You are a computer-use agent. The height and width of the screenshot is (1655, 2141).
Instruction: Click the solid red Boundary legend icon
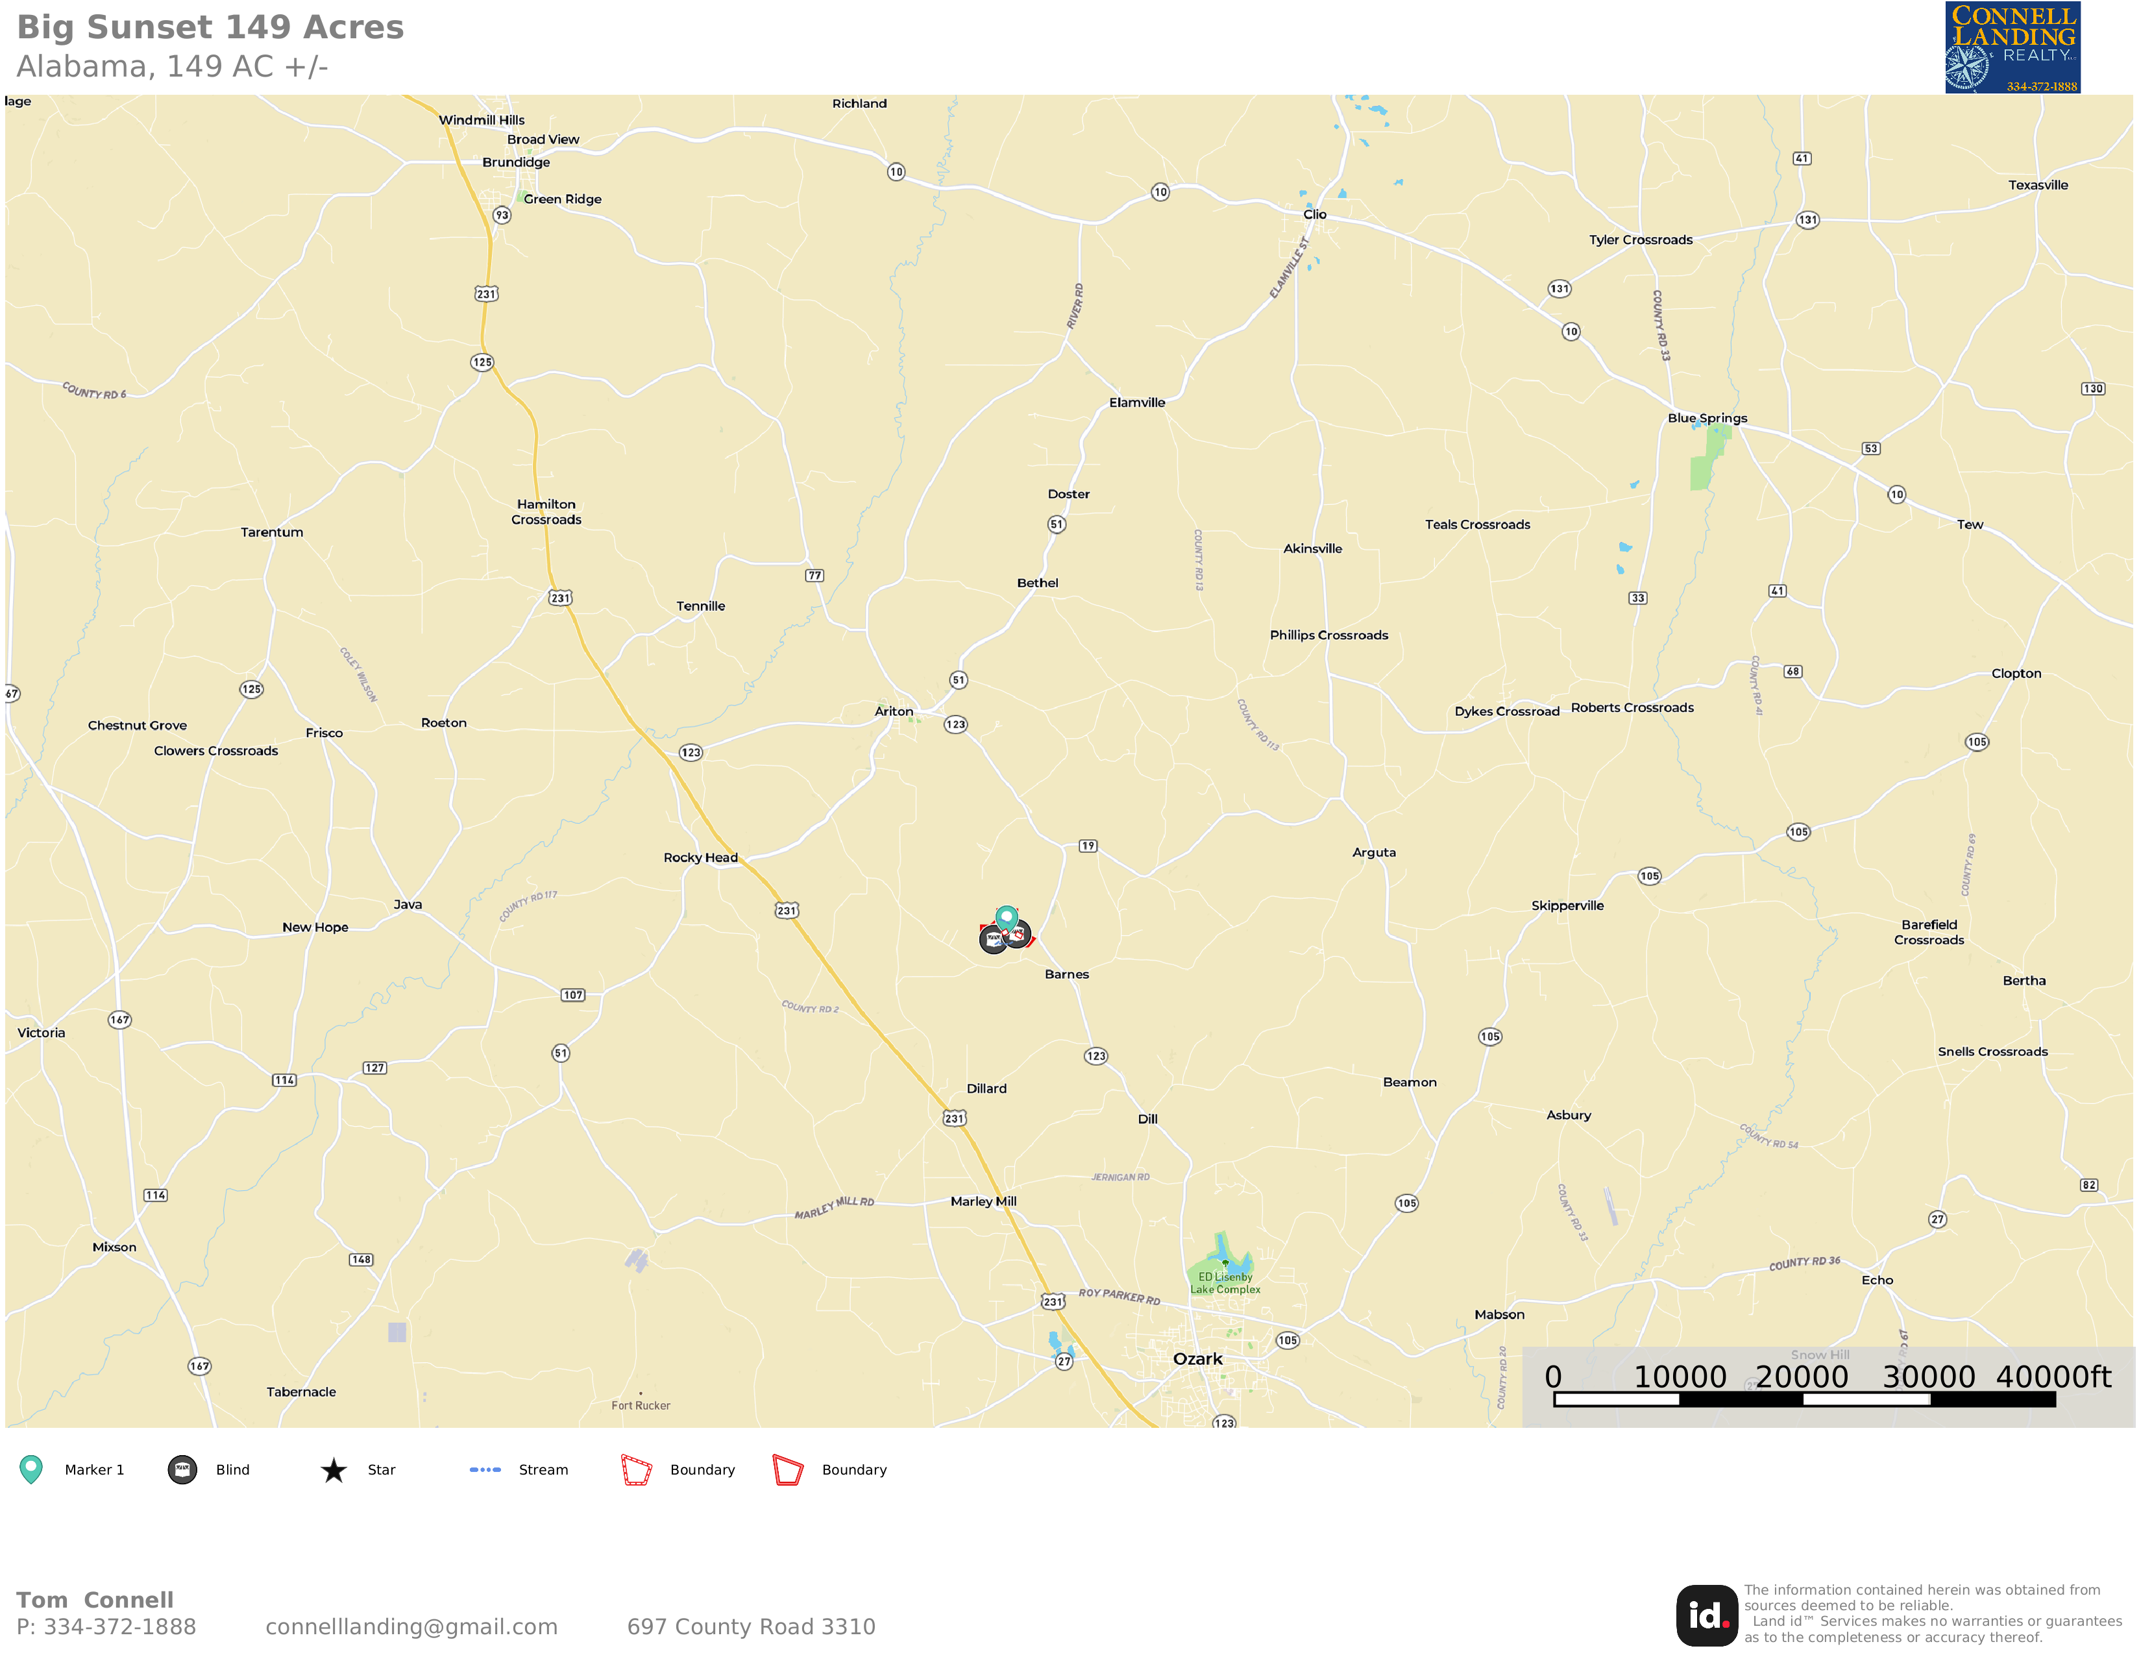[788, 1469]
